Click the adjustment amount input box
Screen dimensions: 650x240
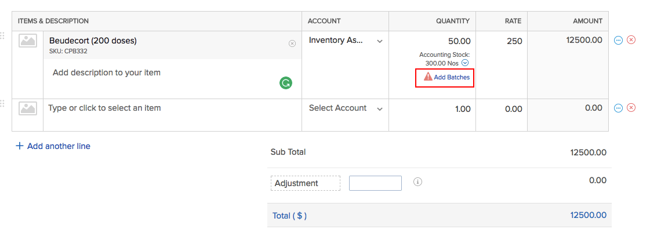375,183
